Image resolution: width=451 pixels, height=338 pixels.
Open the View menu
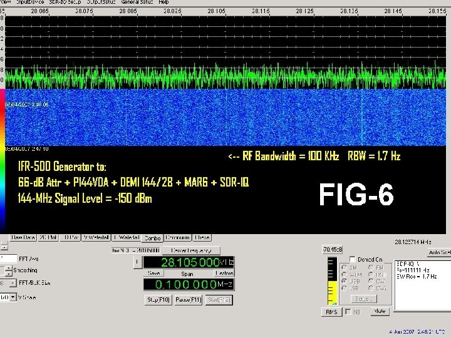coord(6,2)
